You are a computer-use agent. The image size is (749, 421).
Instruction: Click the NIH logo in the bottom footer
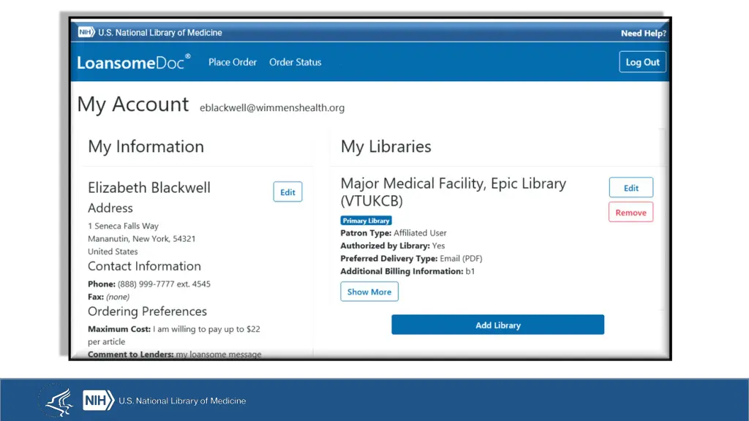tap(98, 401)
